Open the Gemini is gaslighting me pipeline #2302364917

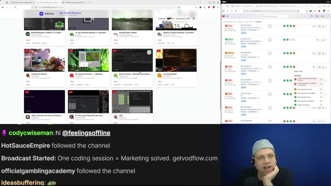point(252,109)
